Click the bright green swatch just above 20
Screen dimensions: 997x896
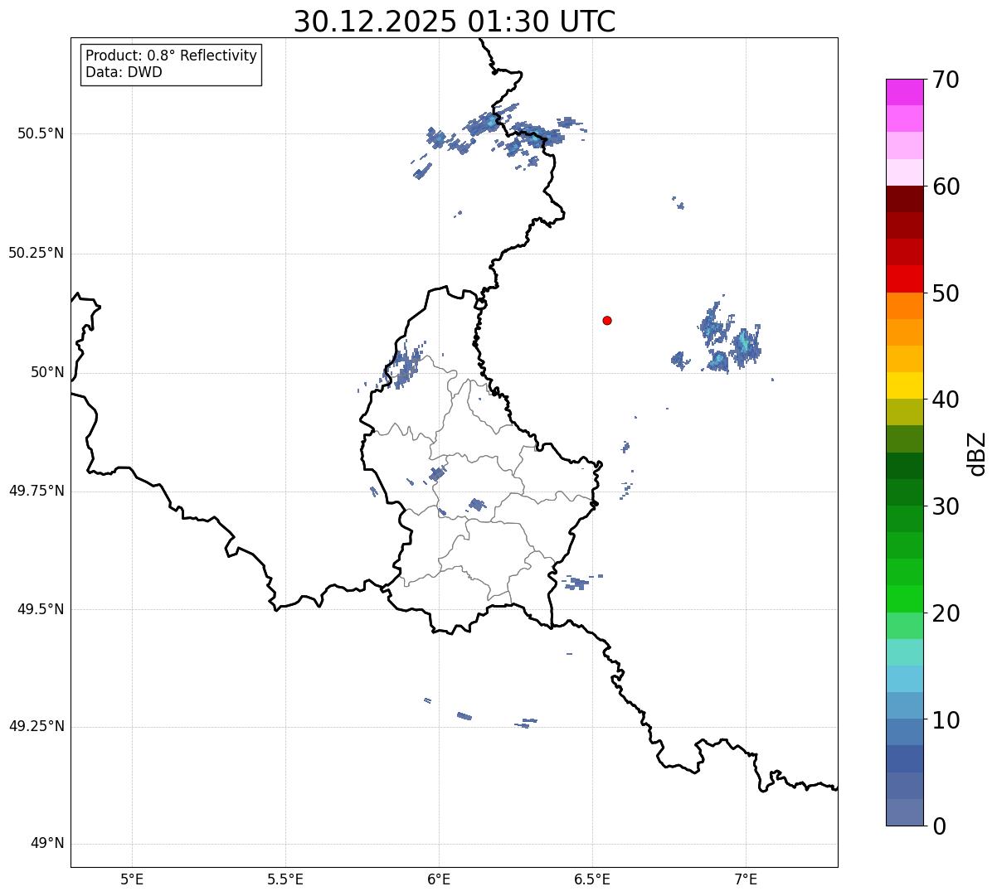tap(905, 599)
